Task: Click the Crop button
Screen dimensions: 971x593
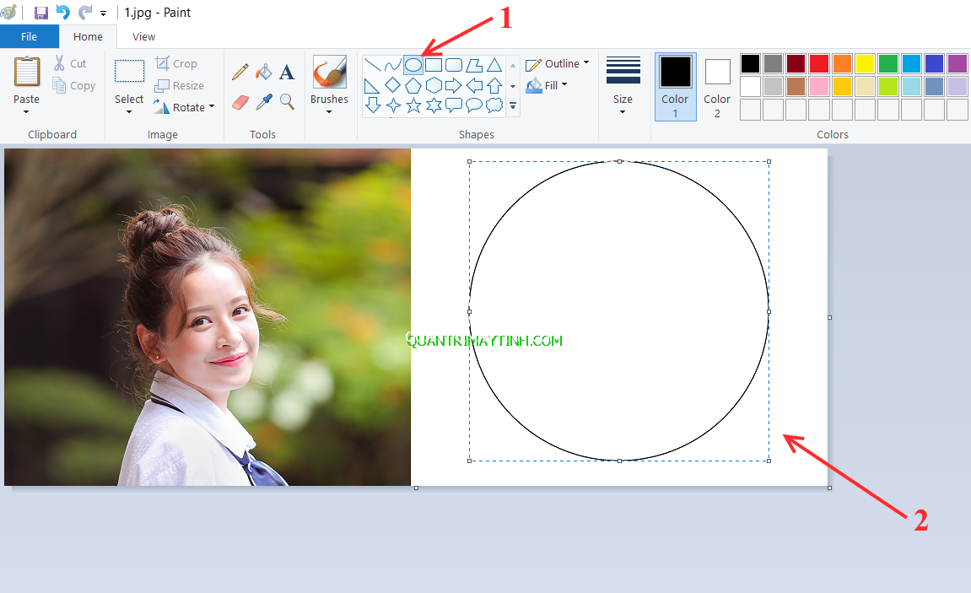Action: click(x=176, y=63)
